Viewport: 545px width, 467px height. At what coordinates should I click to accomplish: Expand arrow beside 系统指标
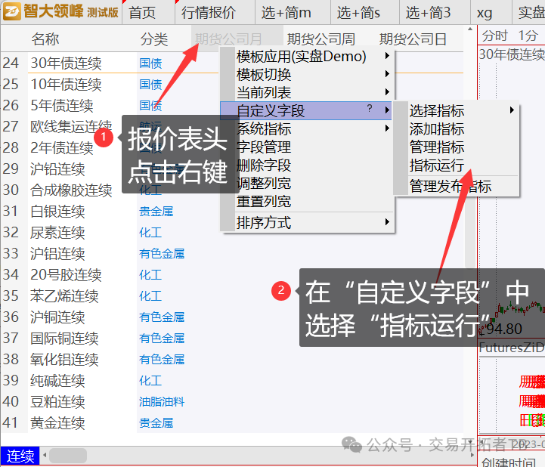387,128
